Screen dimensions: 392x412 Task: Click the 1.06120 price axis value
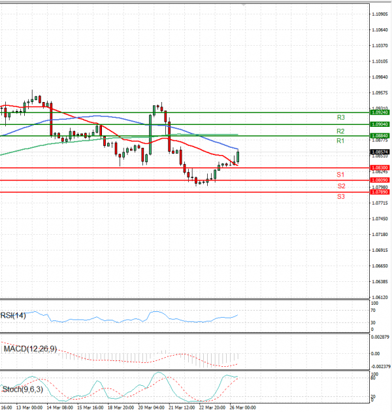[380, 298]
